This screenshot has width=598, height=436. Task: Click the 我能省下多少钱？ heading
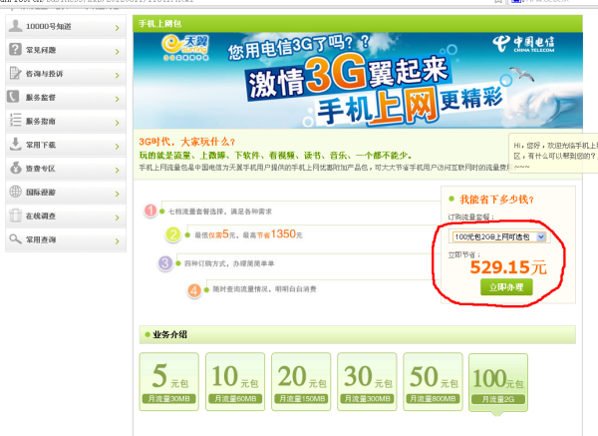[496, 200]
